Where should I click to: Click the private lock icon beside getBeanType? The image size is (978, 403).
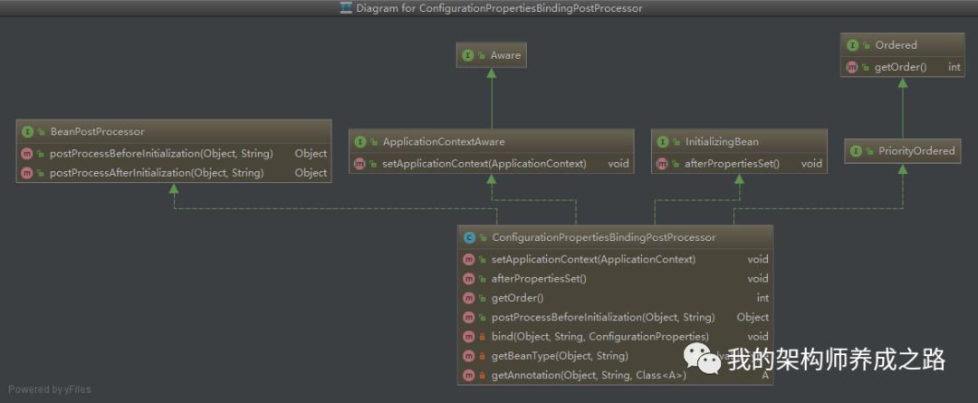pos(482,356)
